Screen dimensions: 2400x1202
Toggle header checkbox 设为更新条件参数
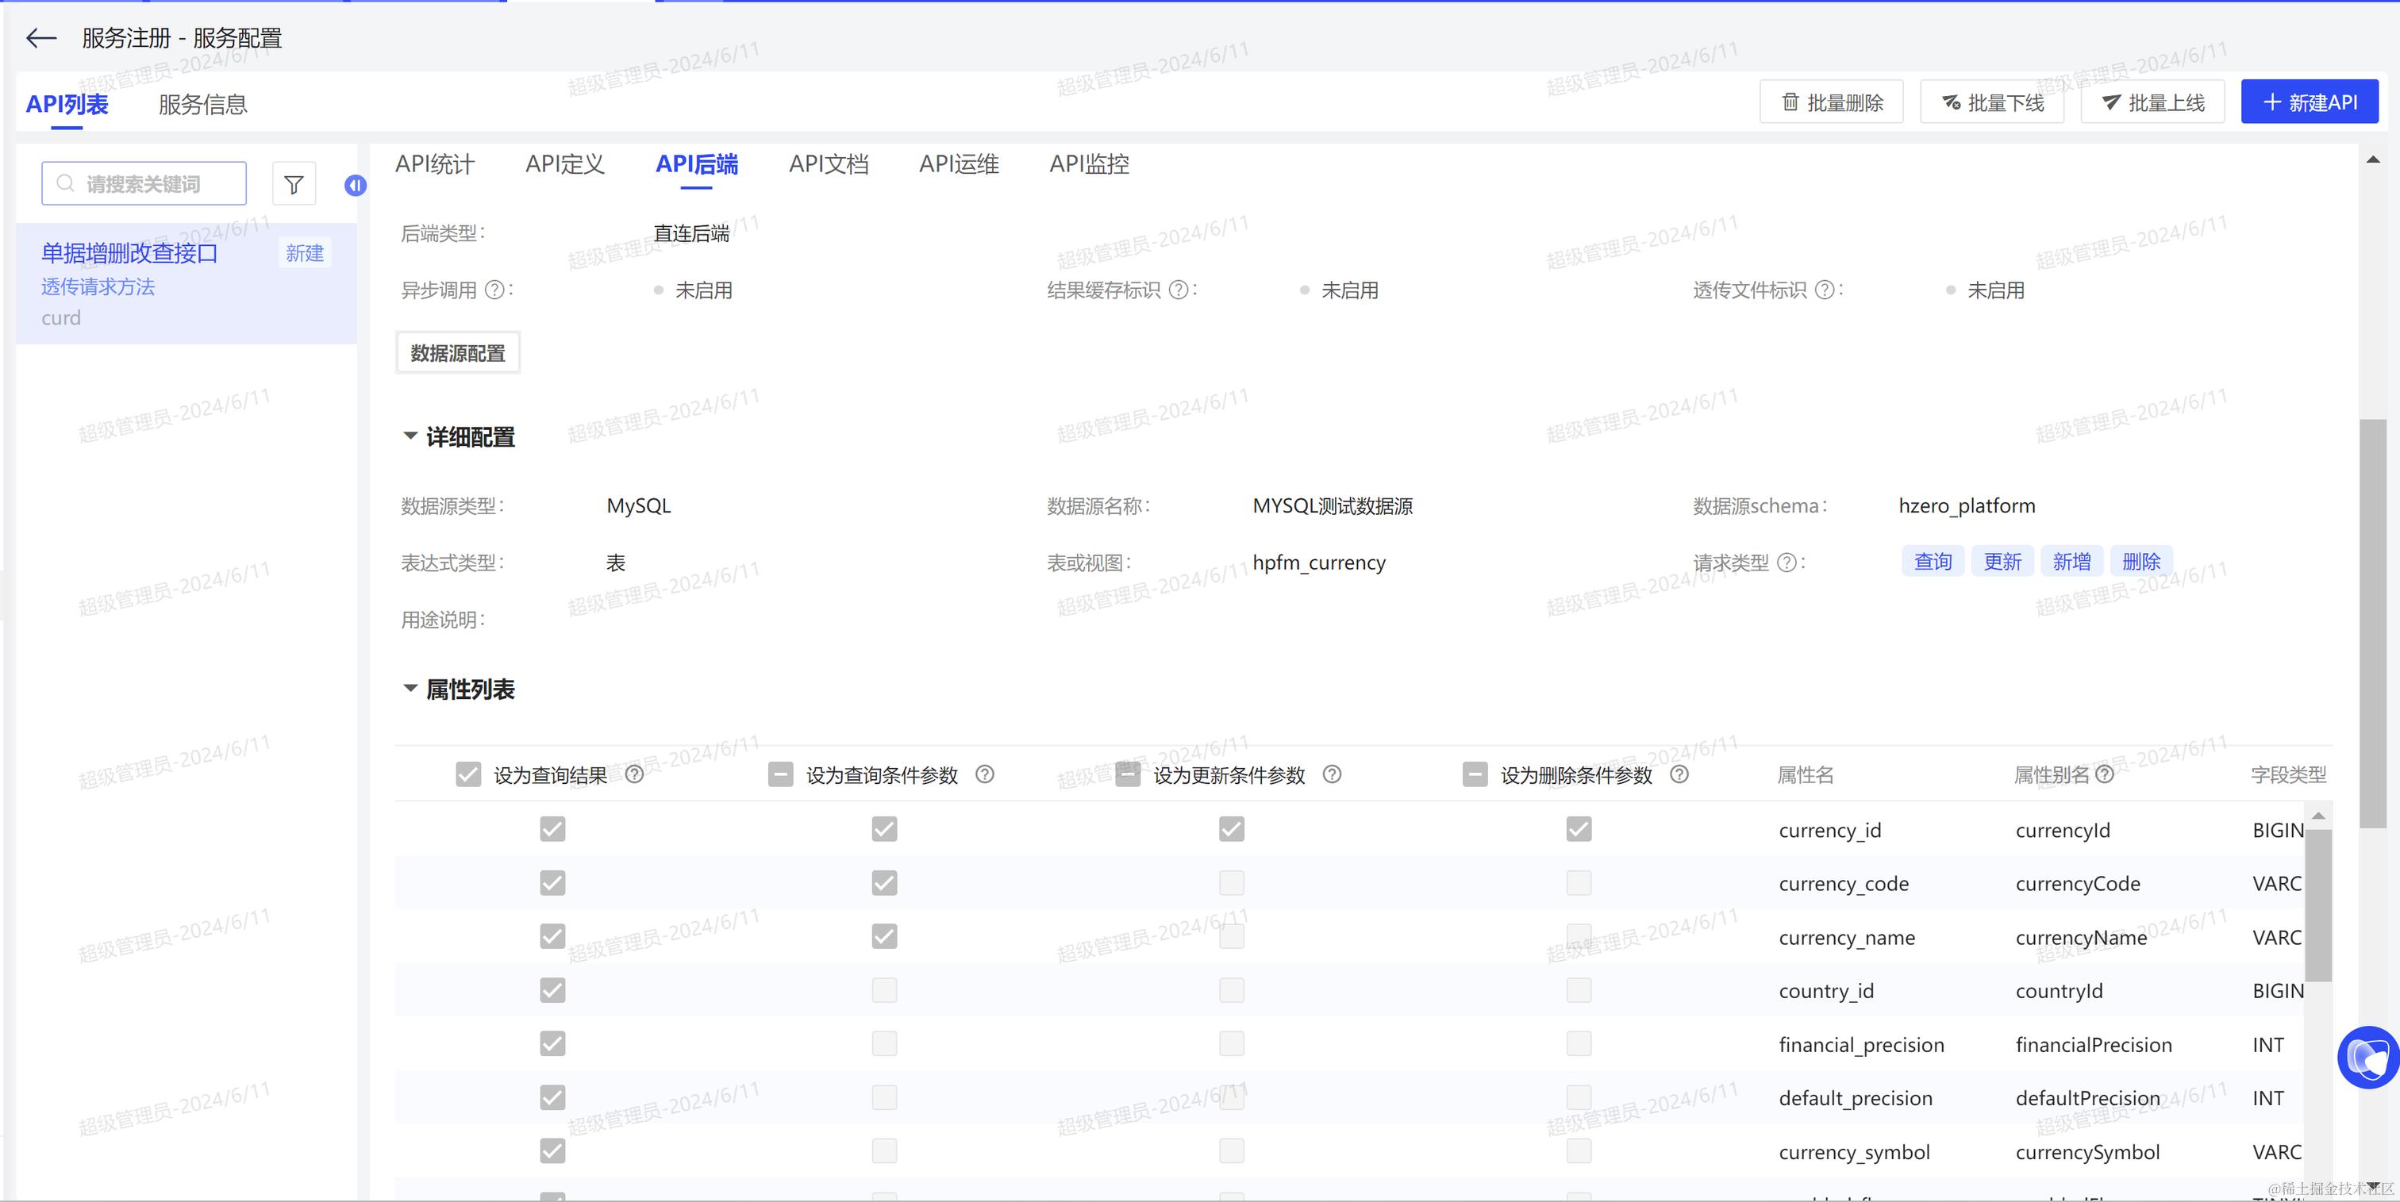(x=1129, y=774)
